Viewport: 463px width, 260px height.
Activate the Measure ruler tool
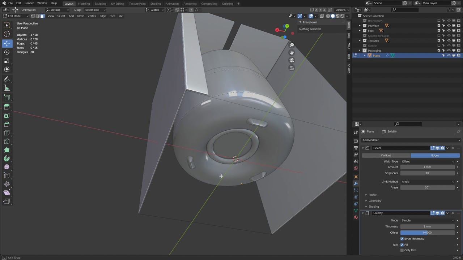point(7,88)
